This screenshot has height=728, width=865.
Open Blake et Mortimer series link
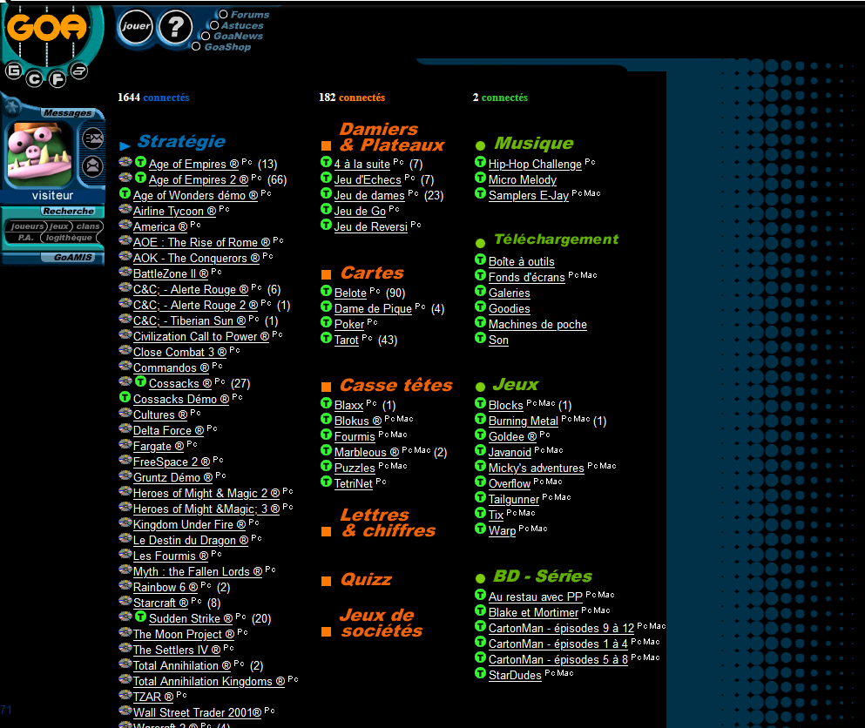[533, 613]
